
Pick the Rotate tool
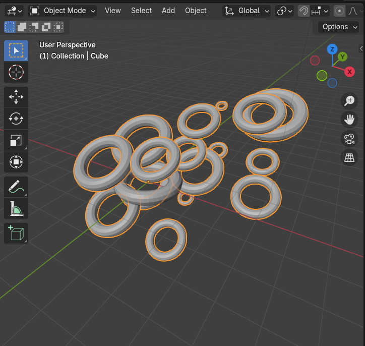[16, 119]
